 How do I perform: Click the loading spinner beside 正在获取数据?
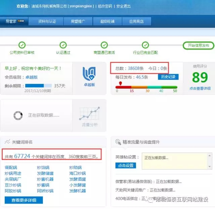pyautogui.click(x=18, y=115)
